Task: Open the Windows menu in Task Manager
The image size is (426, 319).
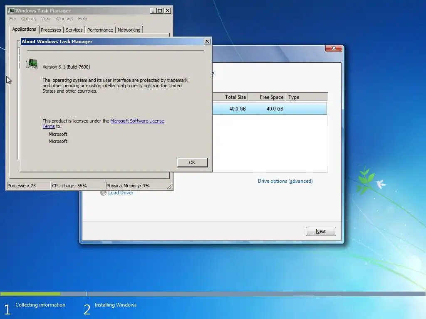Action: point(64,19)
